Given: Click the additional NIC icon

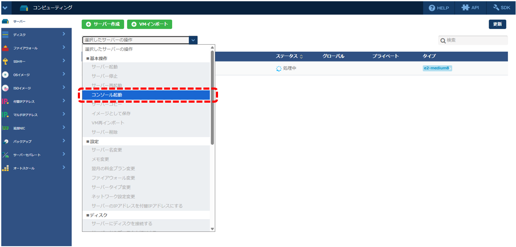Looking at the screenshot, I should (x=5, y=128).
